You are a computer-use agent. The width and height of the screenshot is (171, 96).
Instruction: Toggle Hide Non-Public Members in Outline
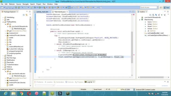pos(162,15)
